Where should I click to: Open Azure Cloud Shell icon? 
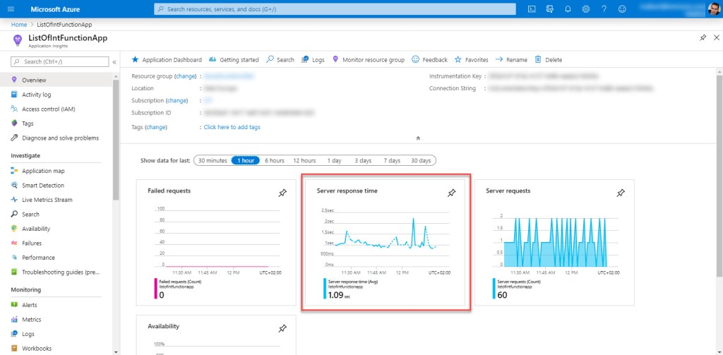[x=531, y=9]
